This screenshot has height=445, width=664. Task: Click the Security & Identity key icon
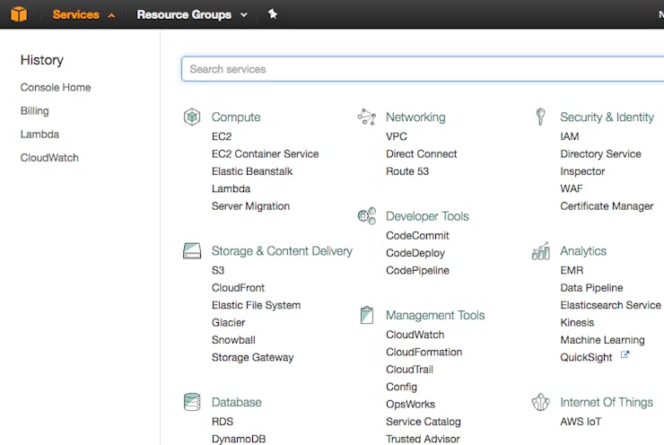click(540, 117)
